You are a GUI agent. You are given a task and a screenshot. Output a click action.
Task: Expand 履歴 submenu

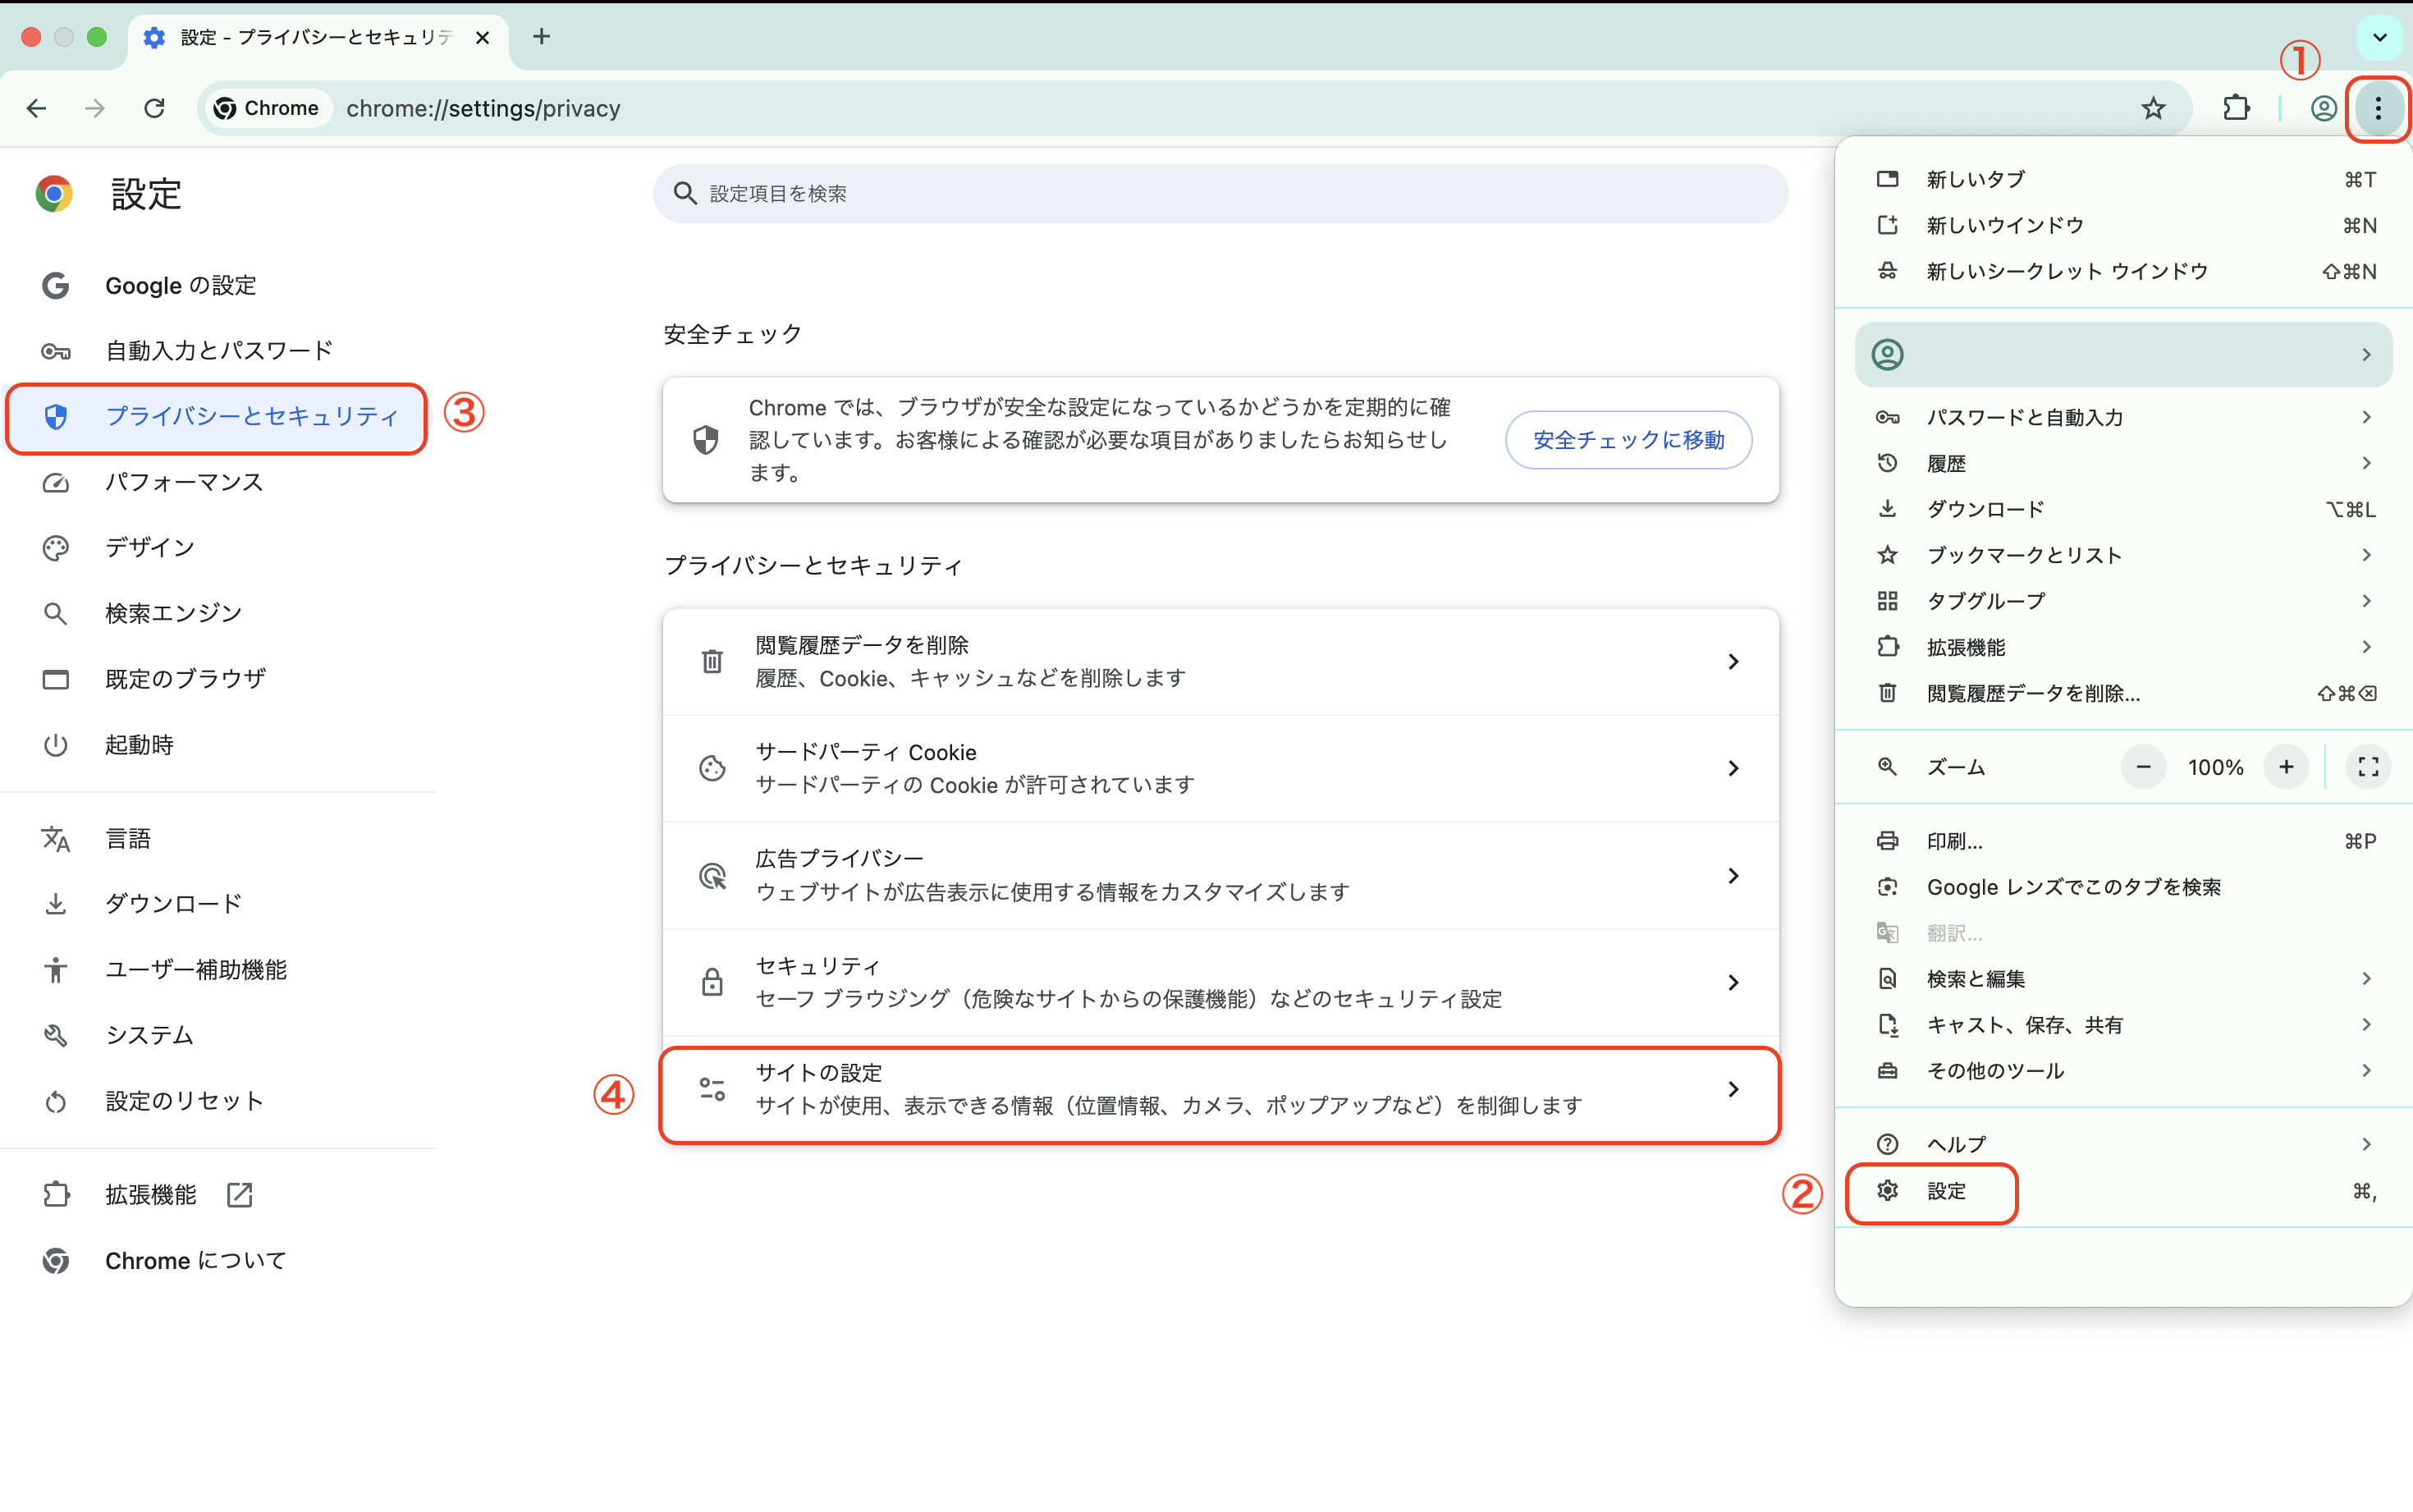click(2124, 463)
